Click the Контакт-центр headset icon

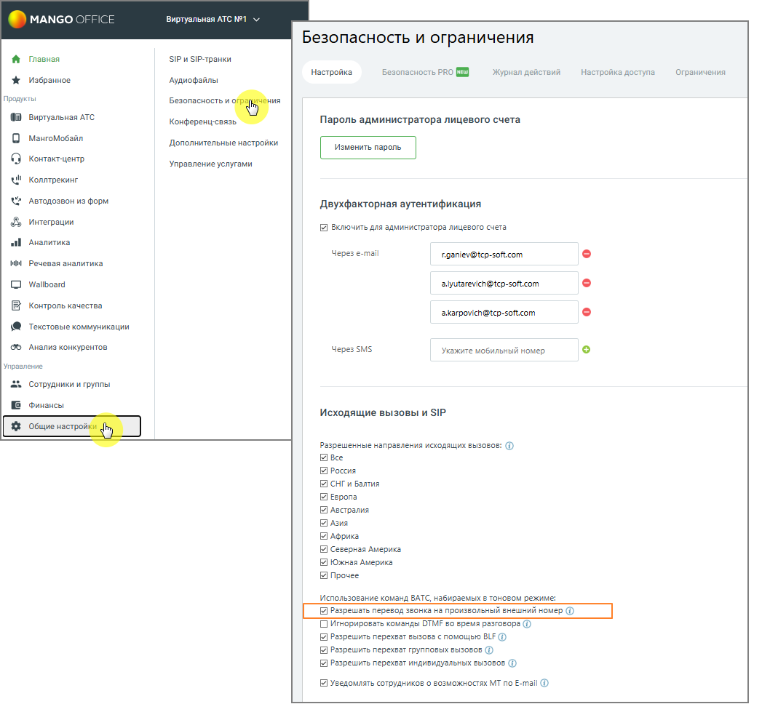coord(16,159)
